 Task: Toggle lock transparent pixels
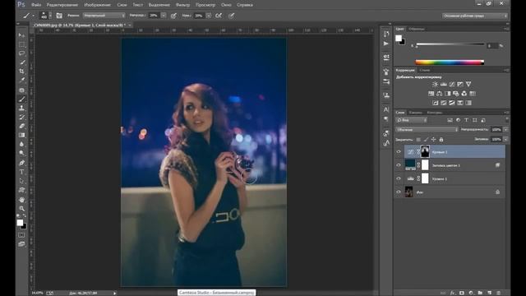pyautogui.click(x=418, y=139)
